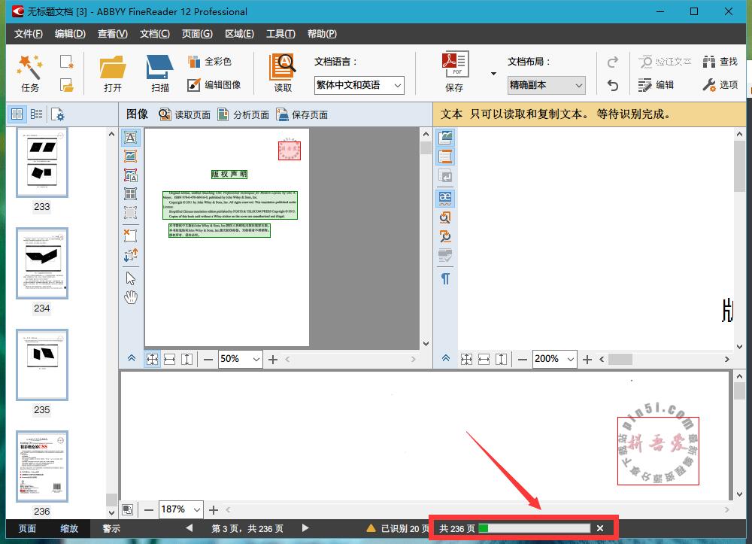Viewport: 752px width, 544px height.
Task: Select page 236 thumbnail
Action: click(41, 467)
